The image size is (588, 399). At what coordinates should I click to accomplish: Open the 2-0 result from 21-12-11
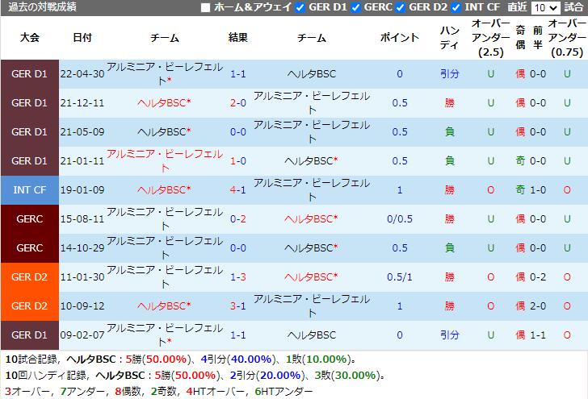tap(238, 103)
